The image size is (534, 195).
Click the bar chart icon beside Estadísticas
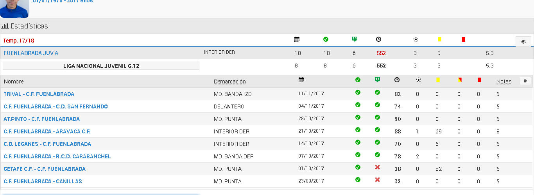[5, 26]
